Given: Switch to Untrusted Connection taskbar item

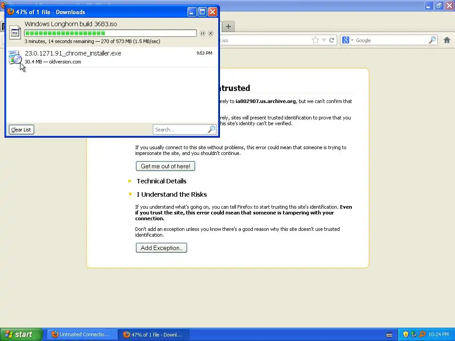Looking at the screenshot, I should (x=82, y=334).
